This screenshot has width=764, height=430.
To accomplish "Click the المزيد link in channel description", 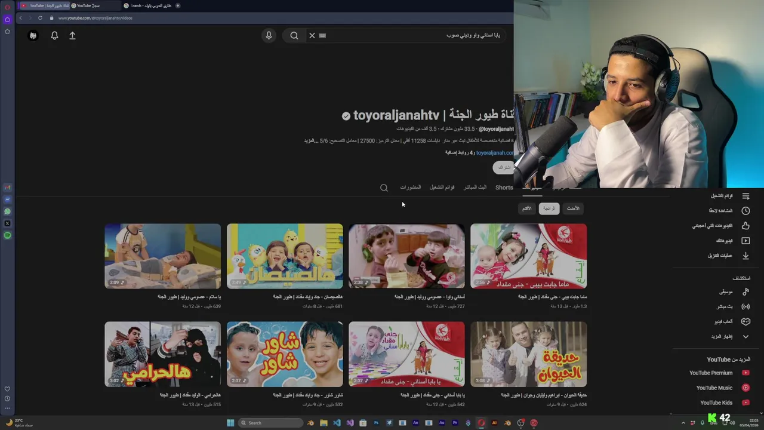I will pyautogui.click(x=310, y=140).
